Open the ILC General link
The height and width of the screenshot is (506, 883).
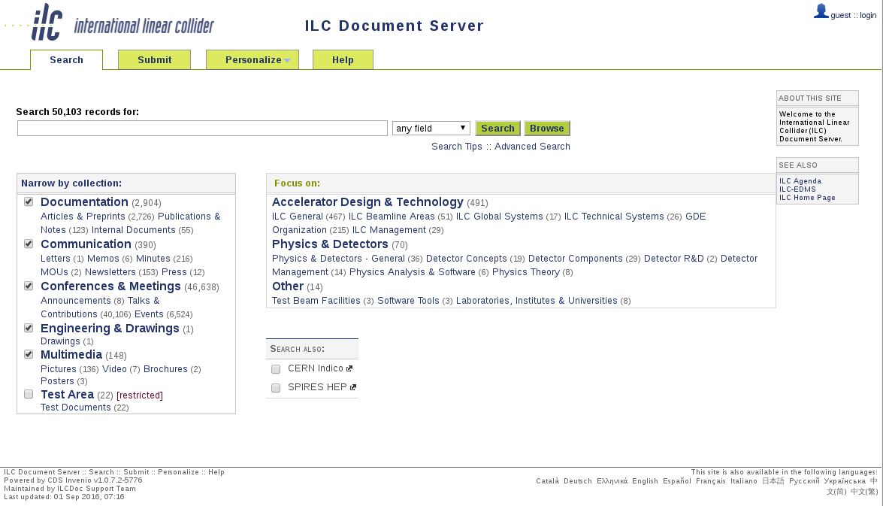298,217
